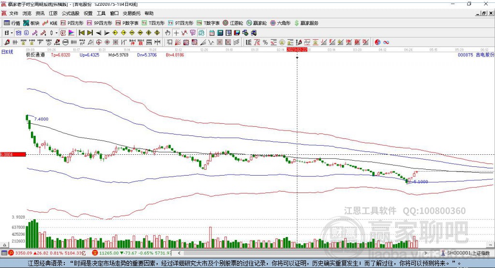The image size is (495, 268).
Task: Select the compass-pencil drawing tool at row start
Action: pyautogui.click(x=7, y=43)
